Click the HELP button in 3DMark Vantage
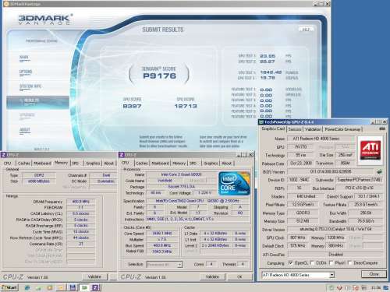 [x=306, y=30]
